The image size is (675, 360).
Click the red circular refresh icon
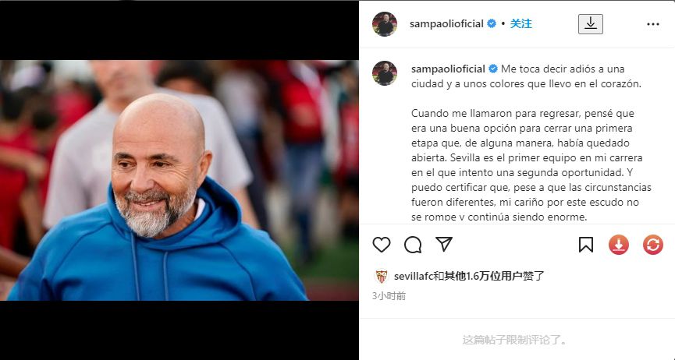point(653,245)
